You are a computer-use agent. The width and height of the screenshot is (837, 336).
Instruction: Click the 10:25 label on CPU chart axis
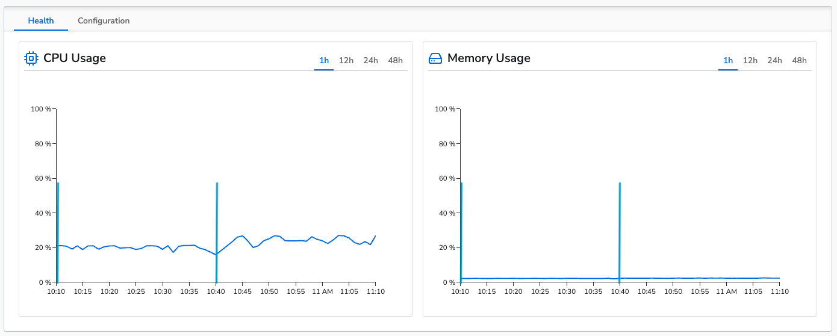(136, 291)
